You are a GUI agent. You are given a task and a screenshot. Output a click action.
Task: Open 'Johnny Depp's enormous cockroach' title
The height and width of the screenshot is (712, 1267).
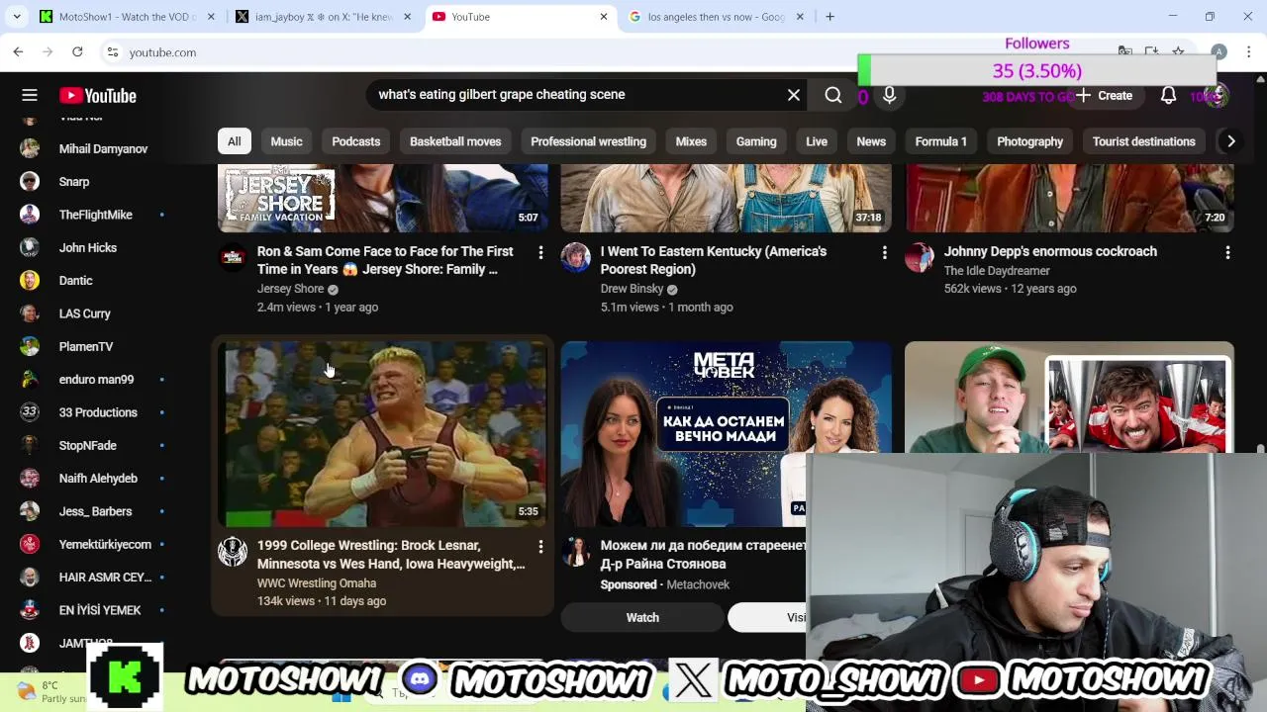coord(1050,251)
